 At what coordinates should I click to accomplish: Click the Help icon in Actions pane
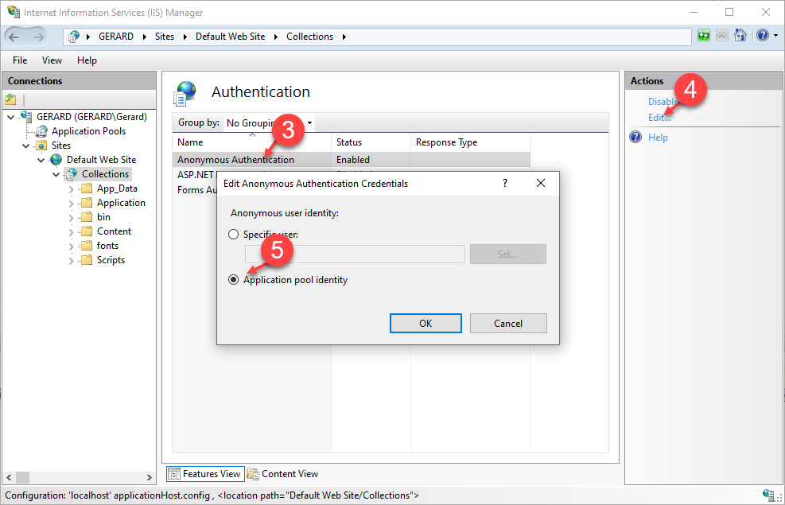[x=635, y=138]
